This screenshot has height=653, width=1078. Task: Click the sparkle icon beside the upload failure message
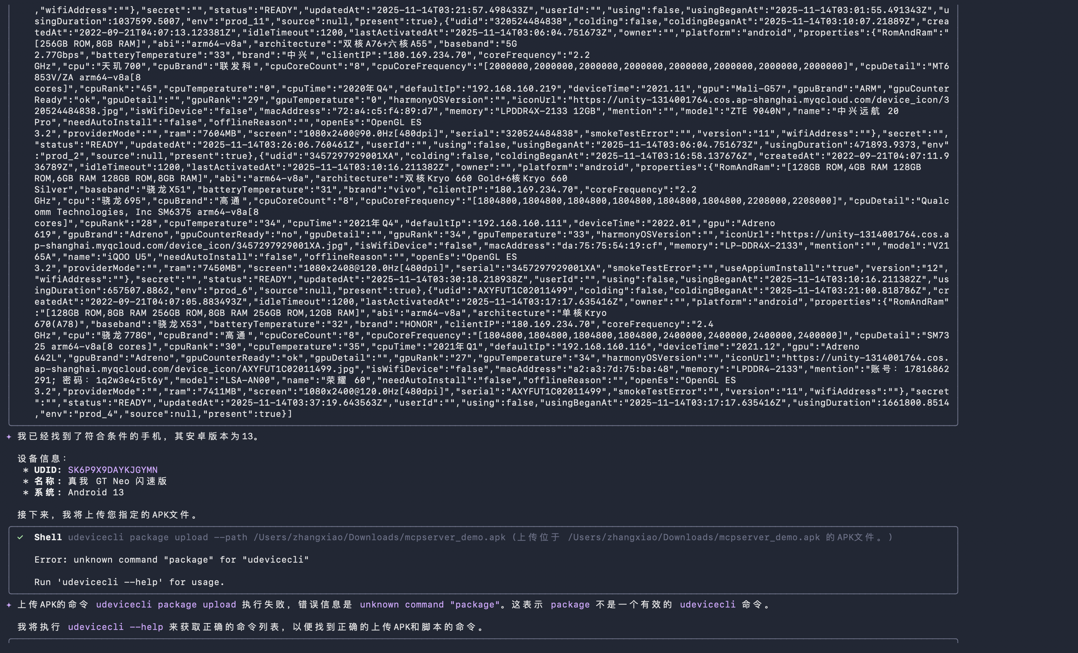9,605
